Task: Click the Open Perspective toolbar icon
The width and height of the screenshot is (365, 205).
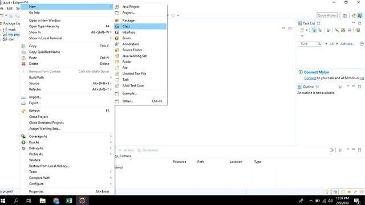Action: coord(345,15)
